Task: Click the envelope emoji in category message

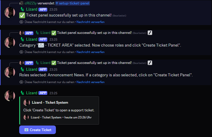Action: (41, 45)
